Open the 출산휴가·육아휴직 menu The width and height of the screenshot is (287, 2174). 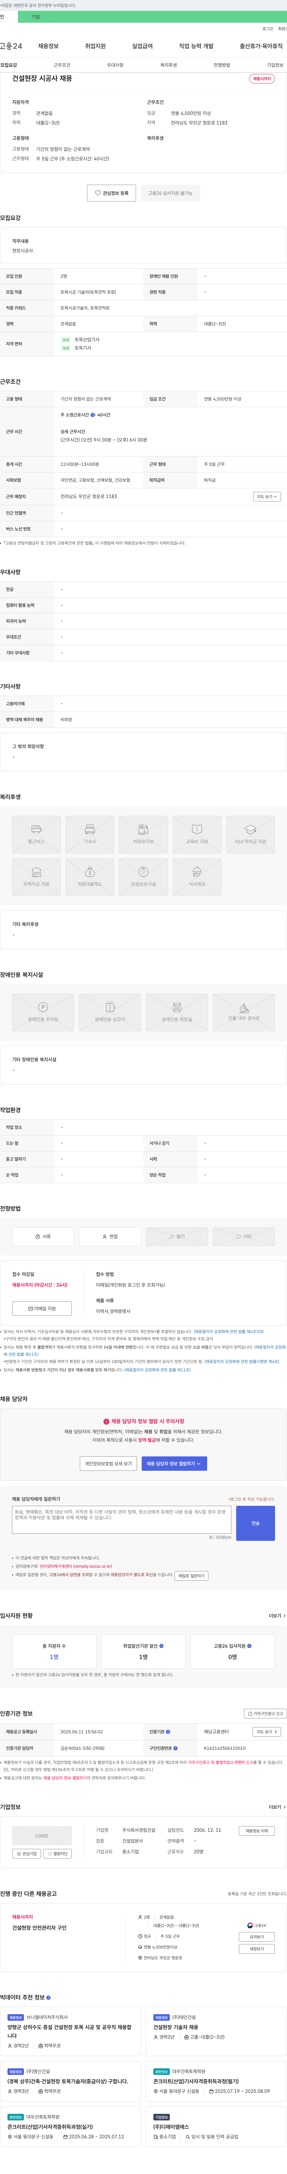point(261,46)
